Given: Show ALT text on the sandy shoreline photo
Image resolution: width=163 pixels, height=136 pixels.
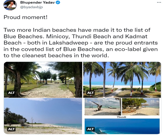Looking at the screenshot, I should click(11, 129).
